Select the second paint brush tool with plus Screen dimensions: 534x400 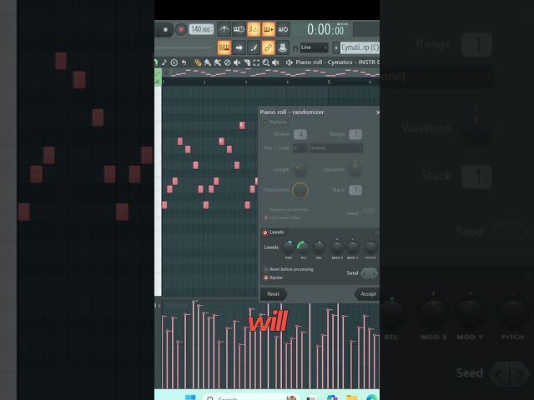(217, 62)
